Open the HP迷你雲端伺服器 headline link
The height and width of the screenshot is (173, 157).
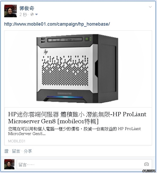(x=77, y=118)
